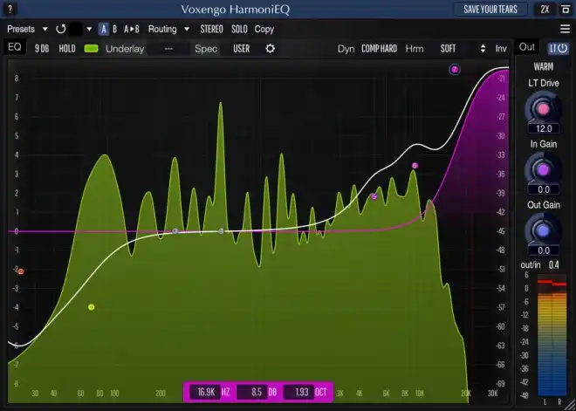The image size is (576, 411).
Task: Click the Voxengo HarmoniEQ title
Action: click(235, 10)
